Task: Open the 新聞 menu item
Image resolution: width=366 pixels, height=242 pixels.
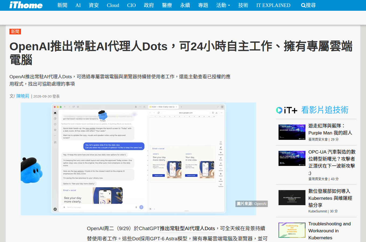Action: tap(62, 5)
